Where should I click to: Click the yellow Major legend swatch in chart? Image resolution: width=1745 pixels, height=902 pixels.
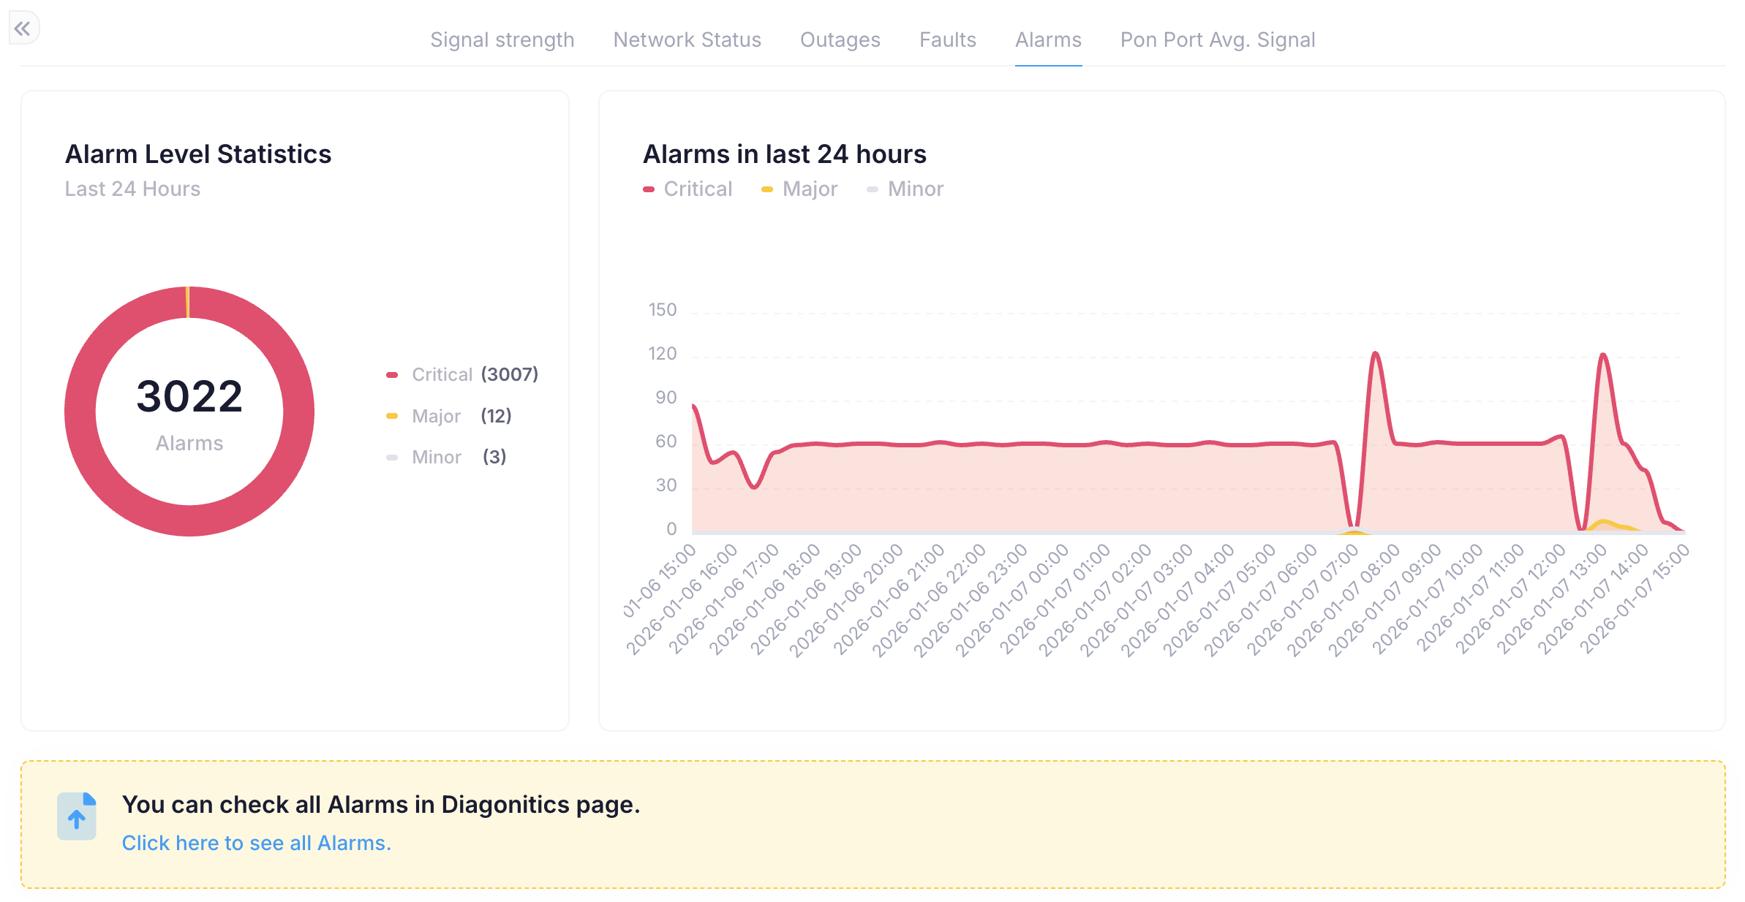click(x=766, y=189)
